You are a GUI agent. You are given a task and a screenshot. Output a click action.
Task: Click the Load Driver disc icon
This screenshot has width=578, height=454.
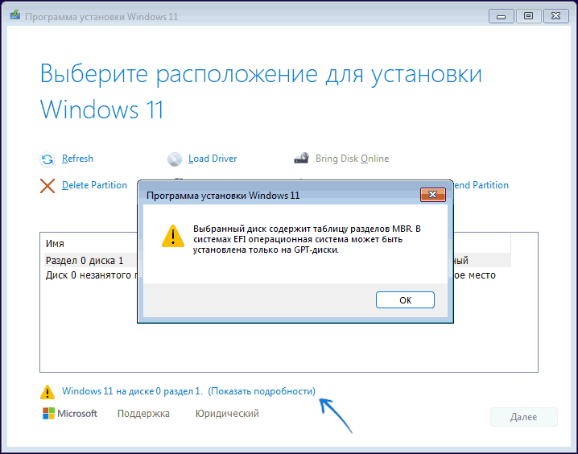[175, 159]
